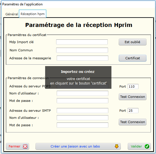
Task: Test the SMTP connection with Test Connexion
Action: 133,122
